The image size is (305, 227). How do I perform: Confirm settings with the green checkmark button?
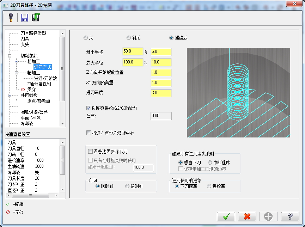(x=226, y=216)
